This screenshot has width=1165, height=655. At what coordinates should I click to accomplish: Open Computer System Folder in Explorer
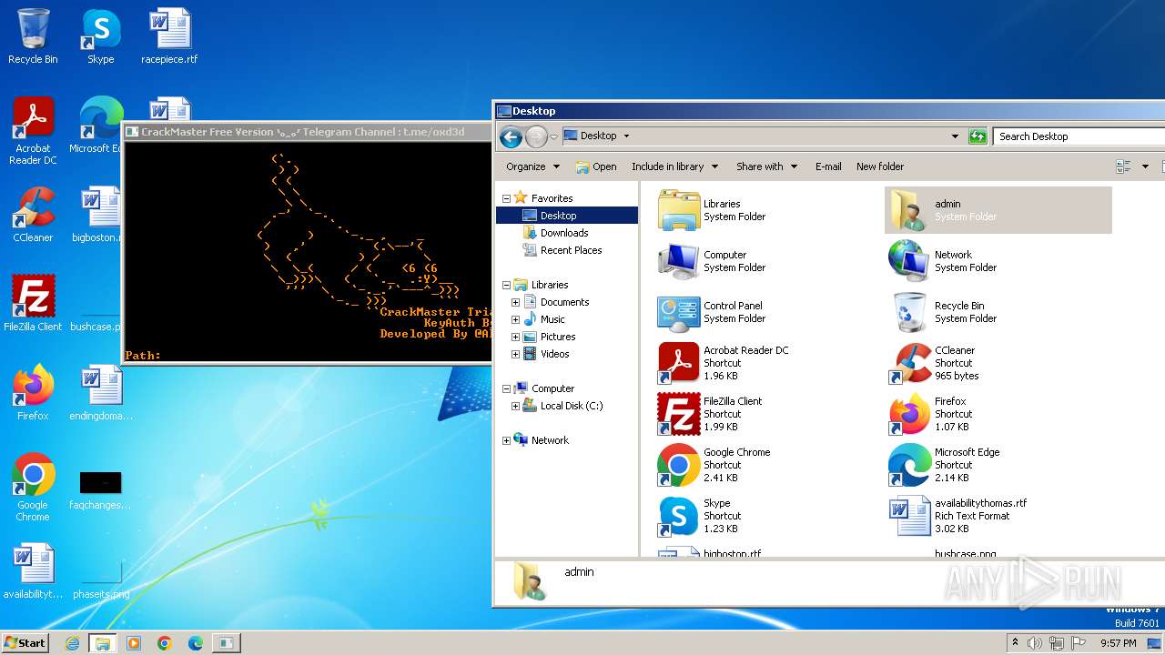point(713,261)
